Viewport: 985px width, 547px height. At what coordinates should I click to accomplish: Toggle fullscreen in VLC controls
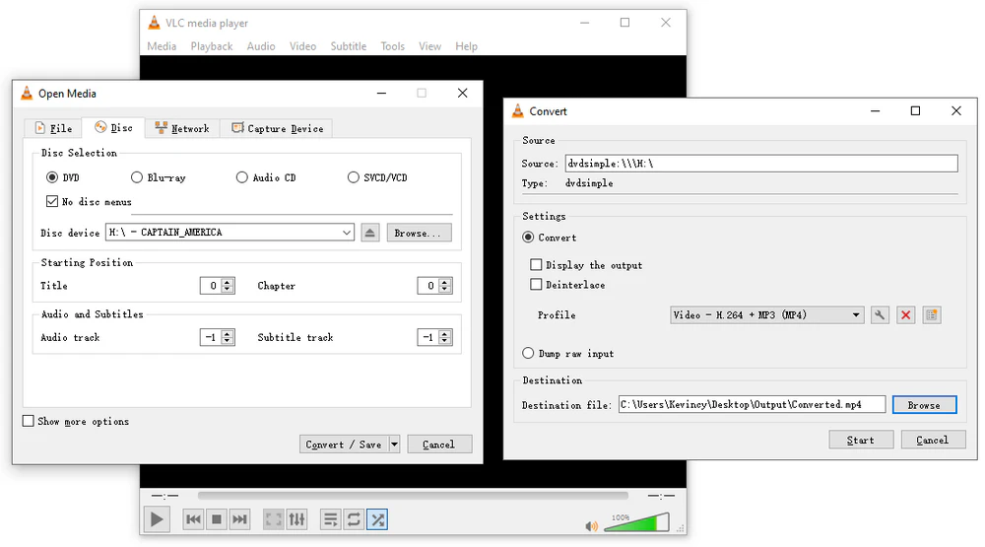click(x=273, y=519)
